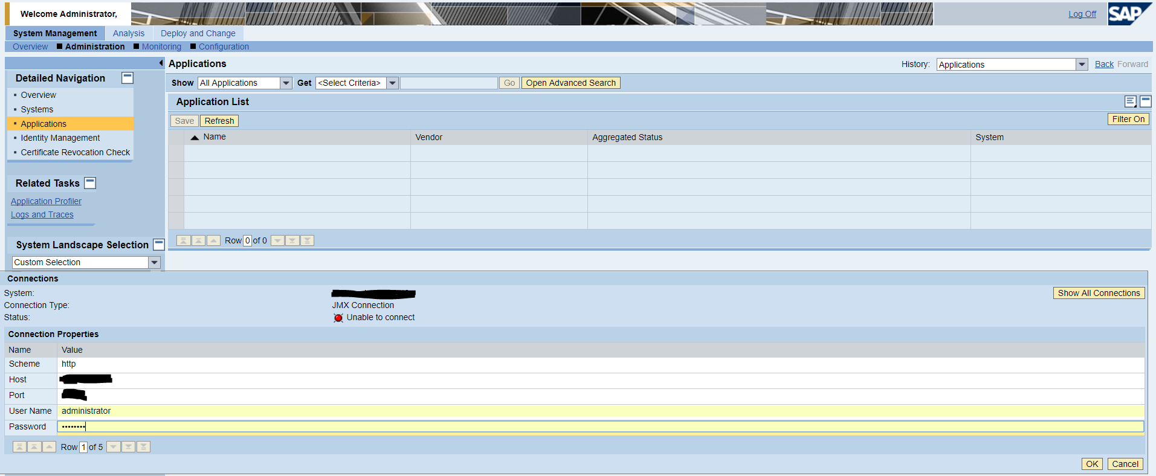1156x476 pixels.
Task: Open the Show All Applications dropdown
Action: [x=286, y=83]
